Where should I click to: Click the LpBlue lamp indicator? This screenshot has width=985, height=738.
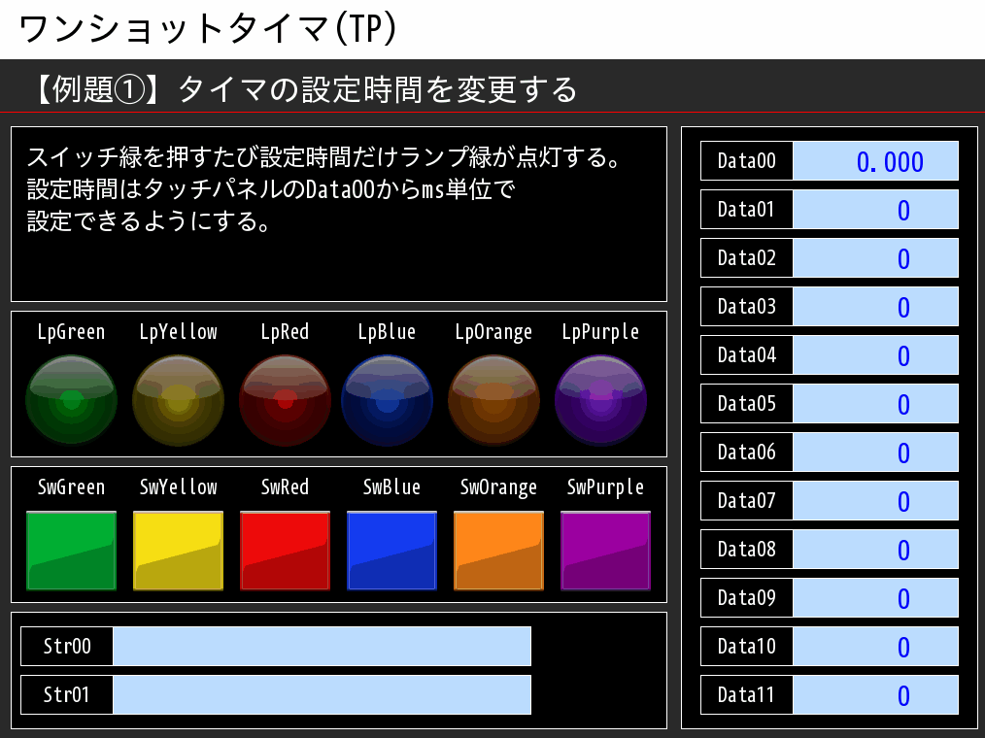(387, 401)
